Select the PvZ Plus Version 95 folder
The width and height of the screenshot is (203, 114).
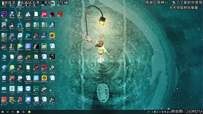coord(36,57)
